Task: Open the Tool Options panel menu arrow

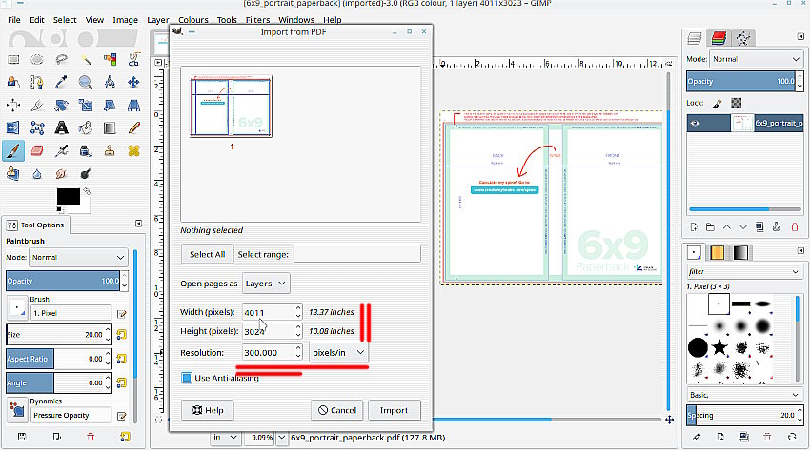Action: [x=138, y=224]
